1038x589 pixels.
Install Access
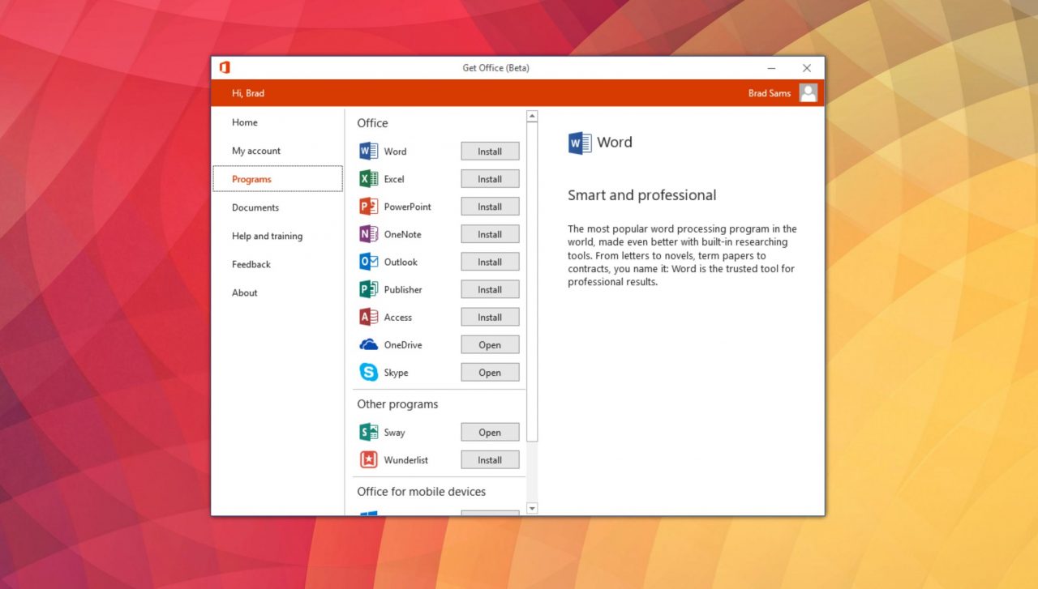point(490,317)
